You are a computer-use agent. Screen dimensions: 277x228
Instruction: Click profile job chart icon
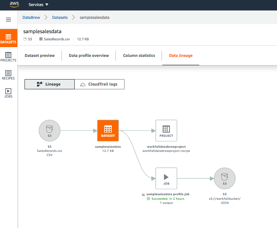point(143,194)
